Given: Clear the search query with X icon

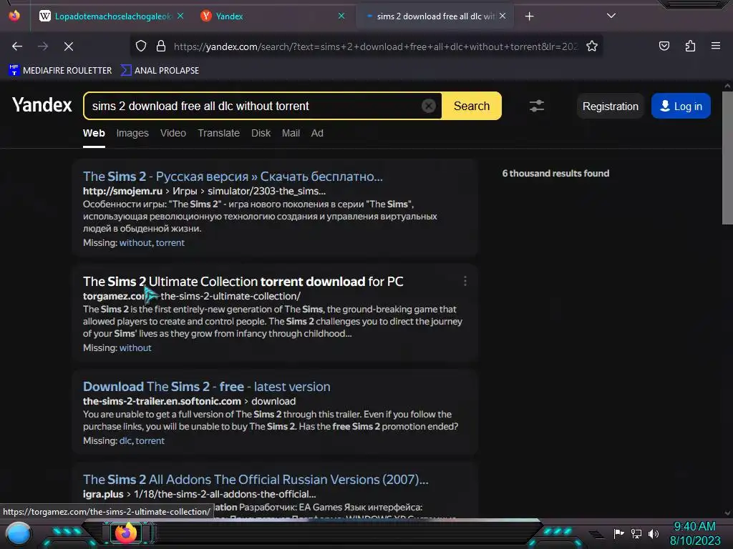Looking at the screenshot, I should pyautogui.click(x=429, y=106).
